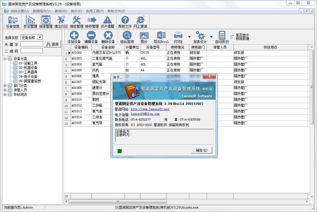Open 报废管理 scrap management

pos(46,22)
